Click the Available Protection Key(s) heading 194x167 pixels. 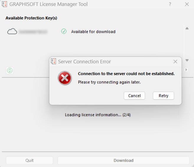(x=31, y=18)
